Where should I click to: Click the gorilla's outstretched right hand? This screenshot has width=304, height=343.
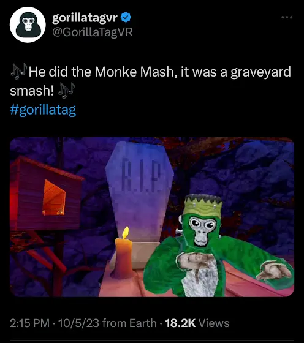click(x=274, y=271)
